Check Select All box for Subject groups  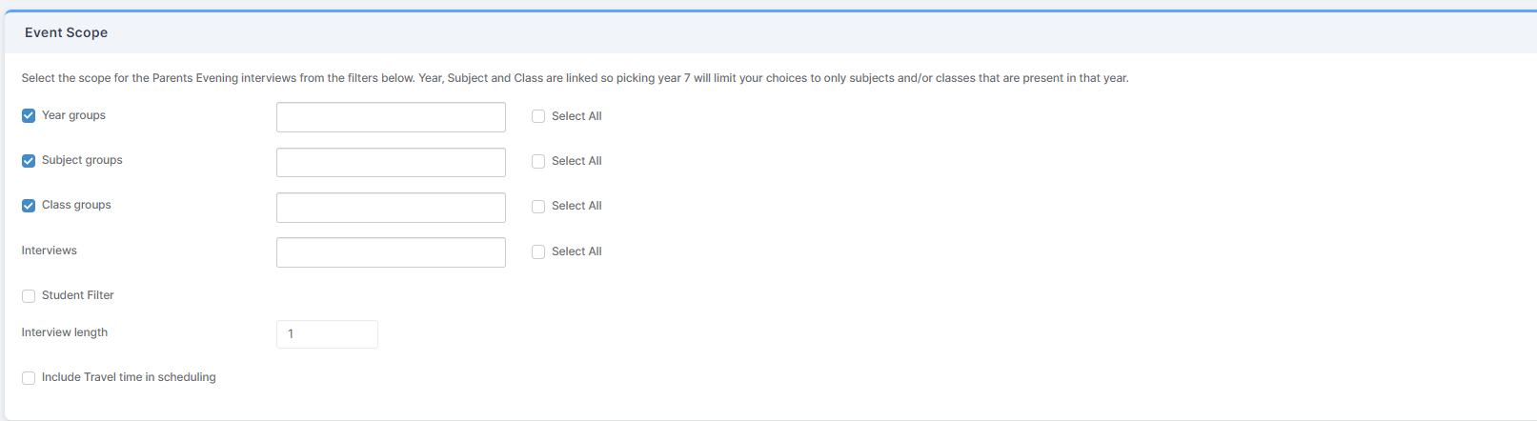(538, 162)
